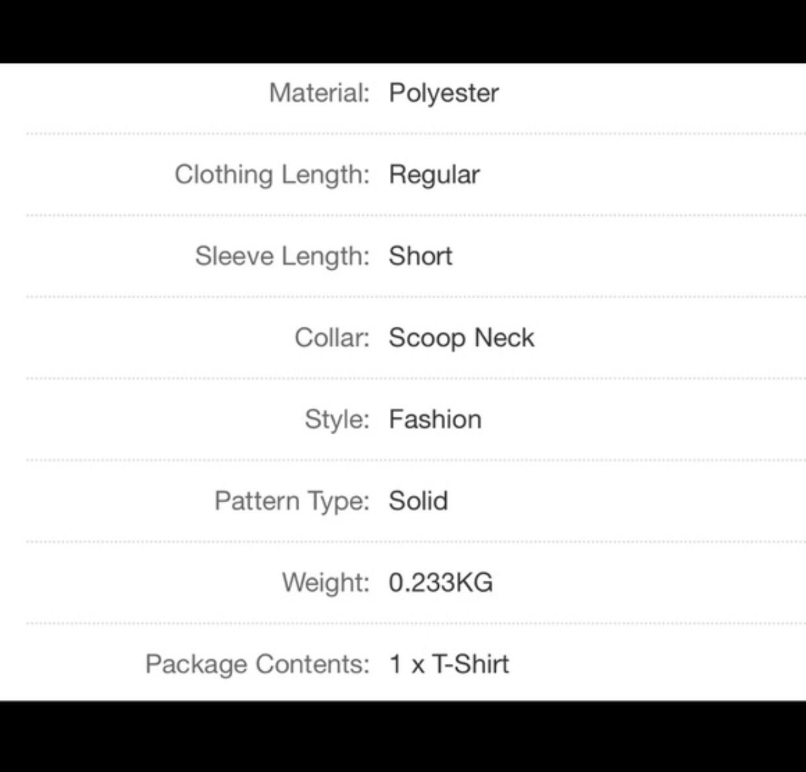Tap the Short sleeve length value
Viewport: 806px width, 772px height.
click(420, 256)
